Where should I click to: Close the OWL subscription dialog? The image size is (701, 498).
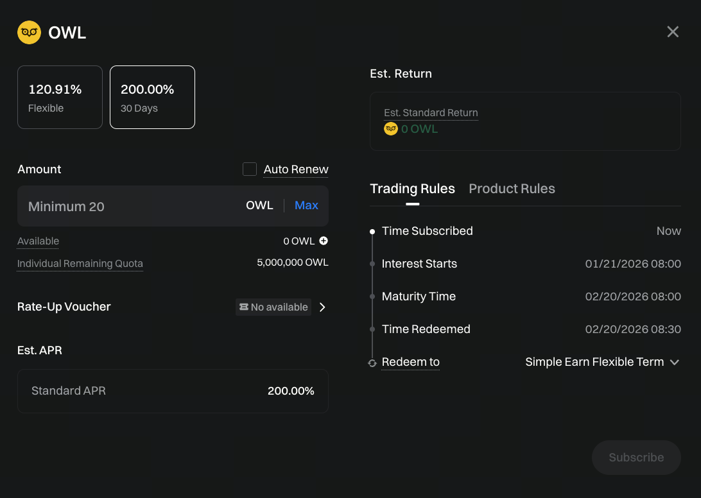coord(673,32)
